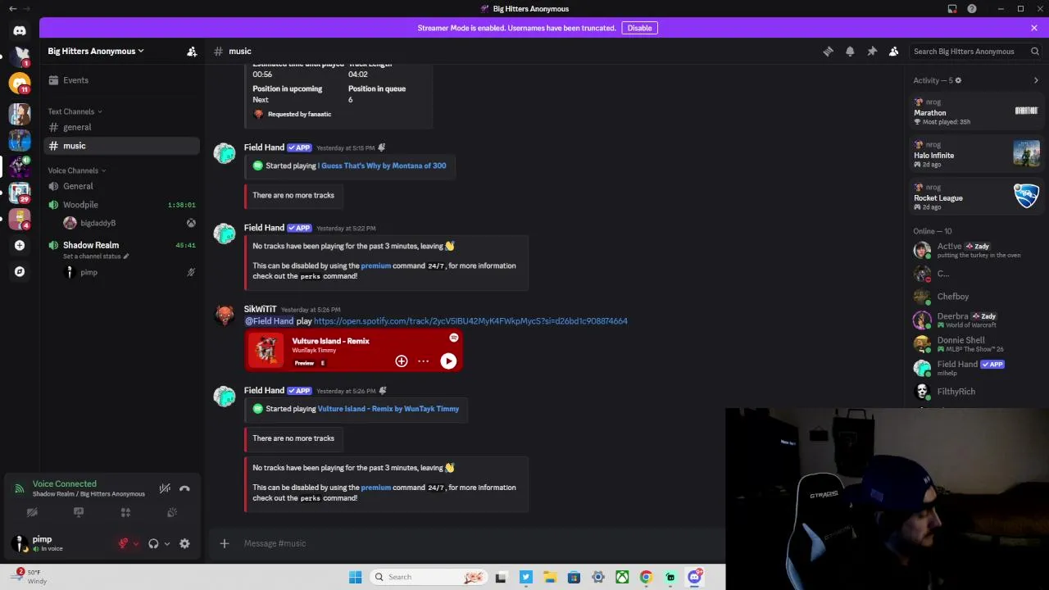Open the Marathon activity card
Image resolution: width=1049 pixels, height=590 pixels.
pyautogui.click(x=977, y=111)
